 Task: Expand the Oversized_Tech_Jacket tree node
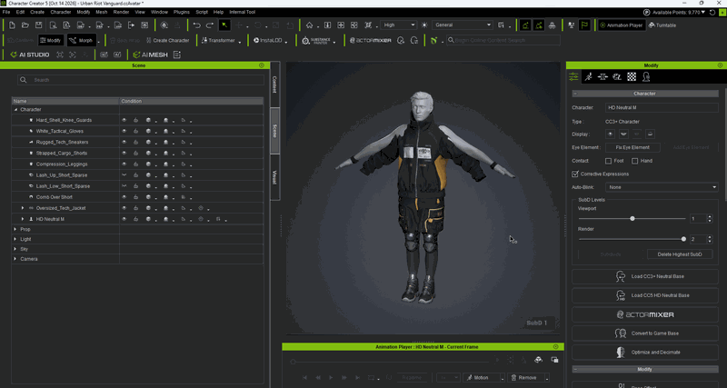[x=23, y=208]
